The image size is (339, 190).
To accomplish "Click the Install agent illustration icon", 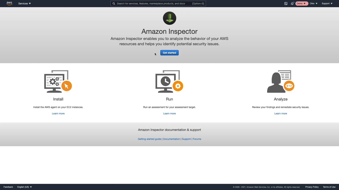I will 58,82.
